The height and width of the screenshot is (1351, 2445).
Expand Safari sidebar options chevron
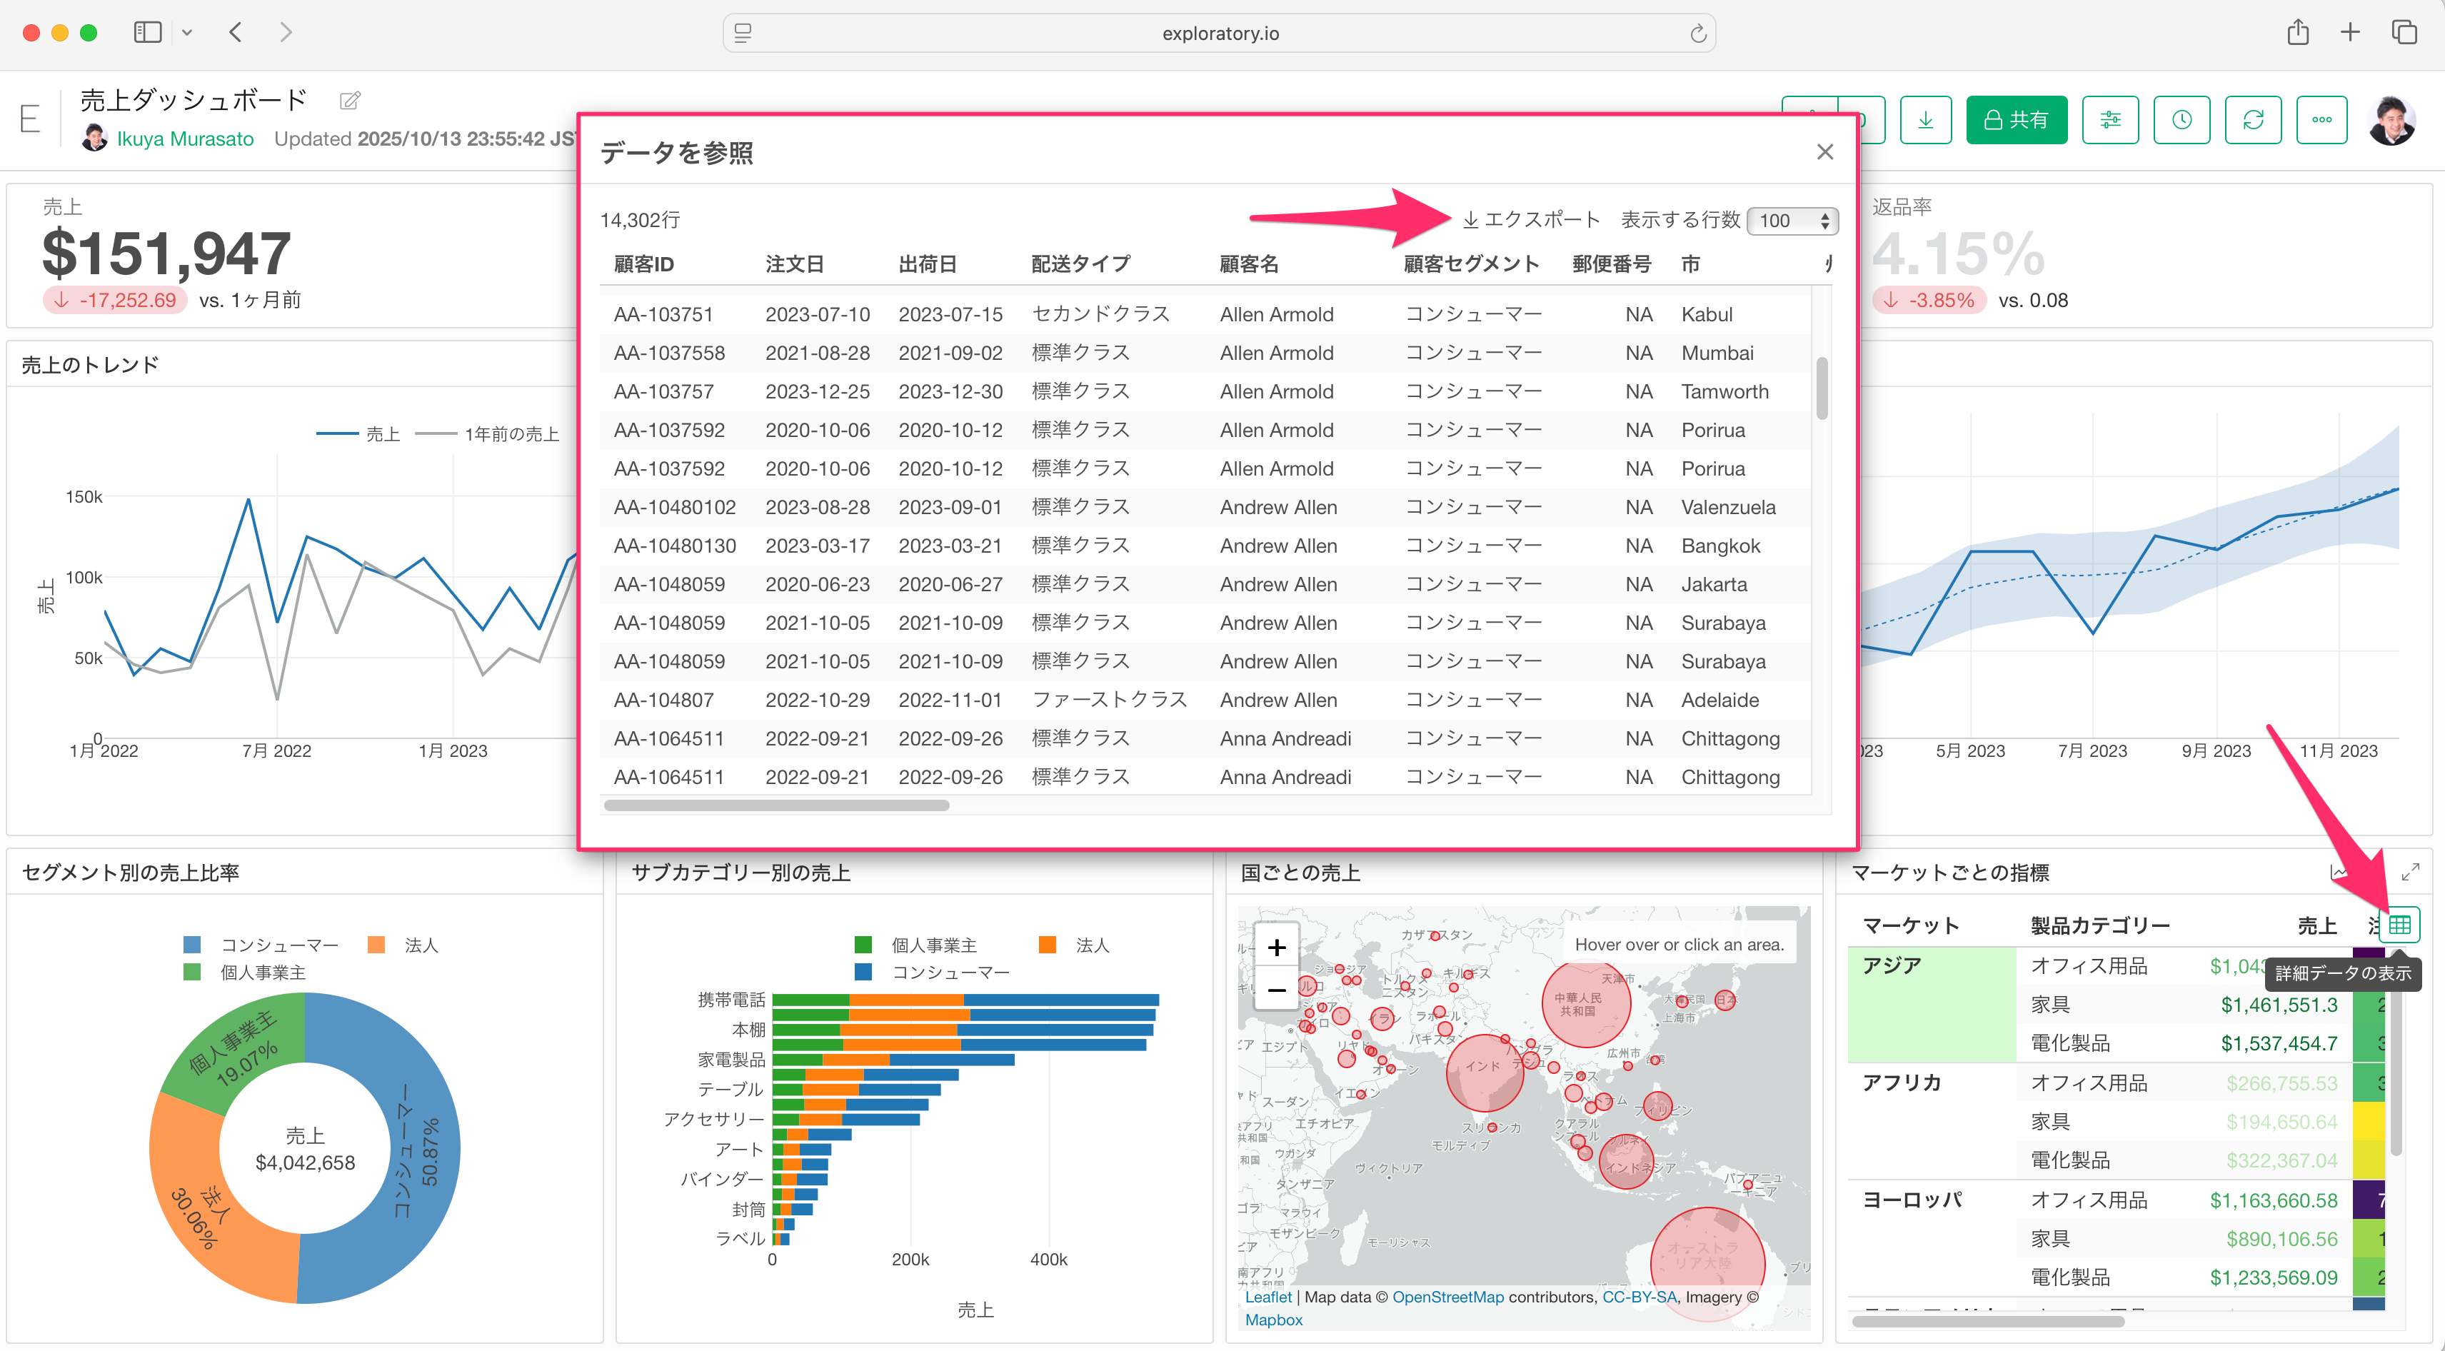pos(187,32)
